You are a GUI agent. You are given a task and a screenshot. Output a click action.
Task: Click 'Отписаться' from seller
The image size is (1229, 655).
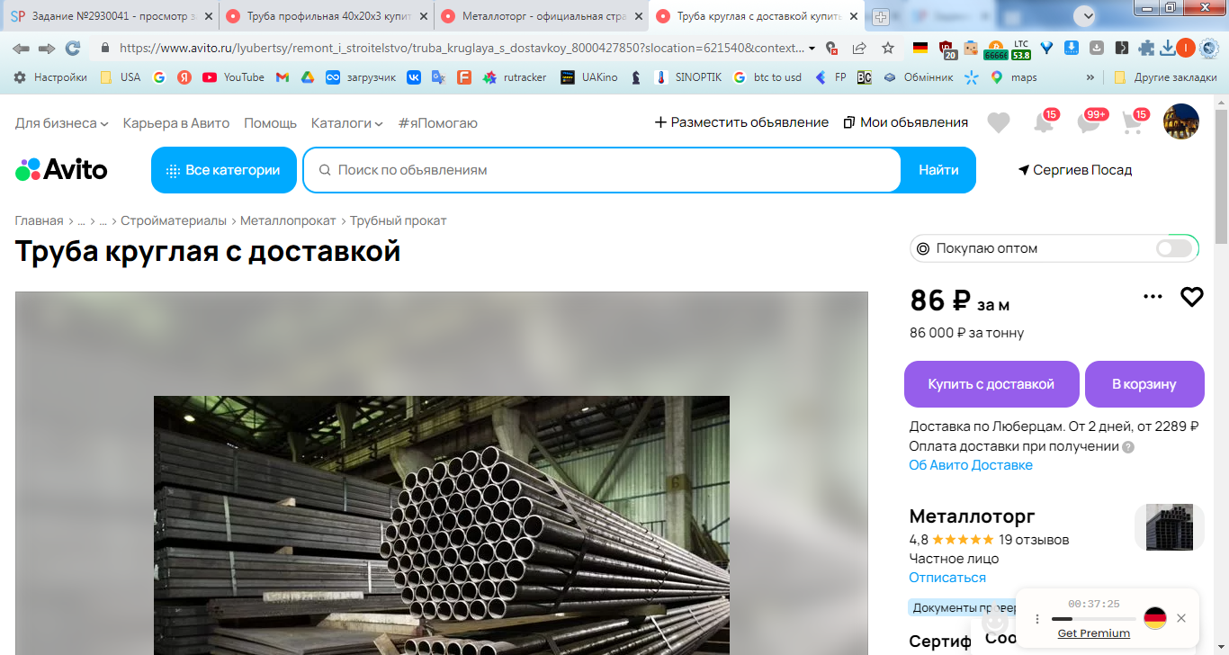click(x=947, y=578)
